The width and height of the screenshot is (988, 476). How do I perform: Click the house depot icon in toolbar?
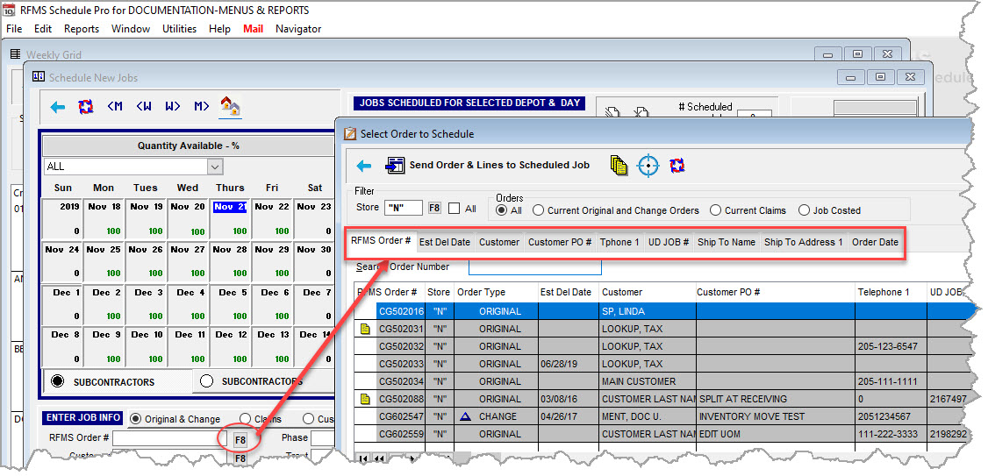point(230,106)
